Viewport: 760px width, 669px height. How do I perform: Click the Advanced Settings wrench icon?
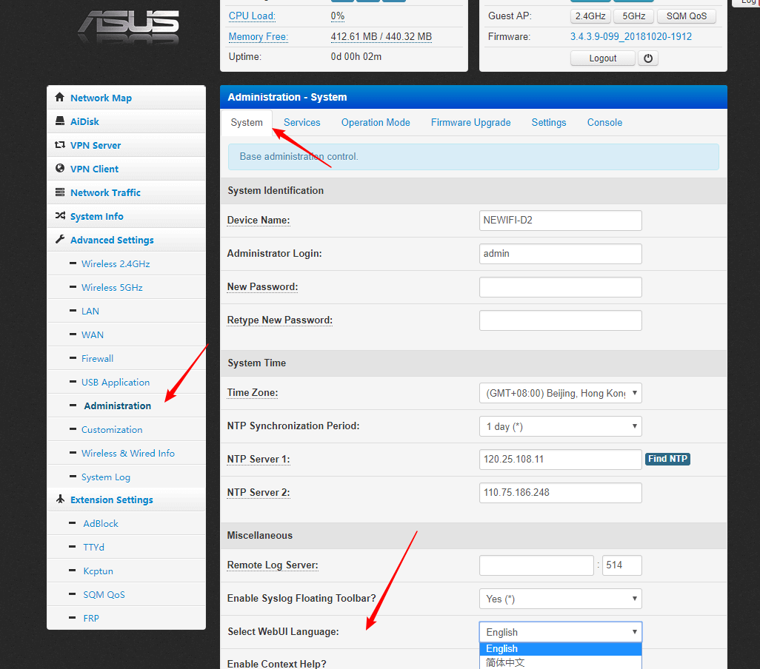point(60,240)
